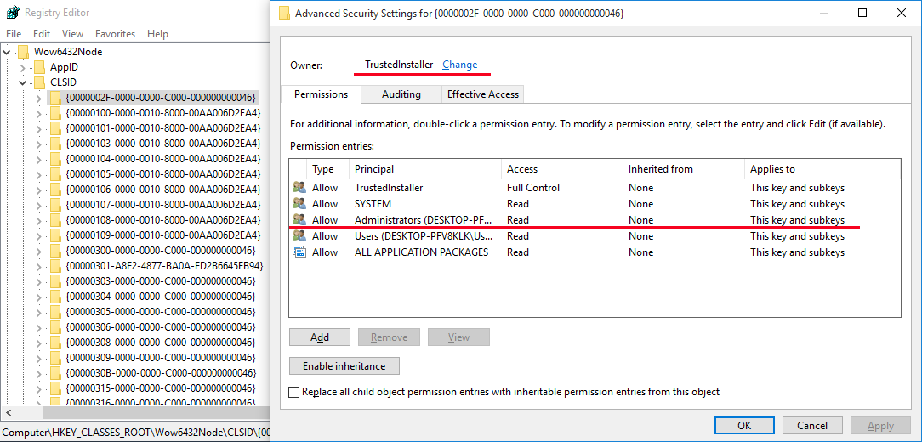Select ALL APPLICATION PACKAGES principal text
This screenshot has width=922, height=442.
[x=422, y=252]
